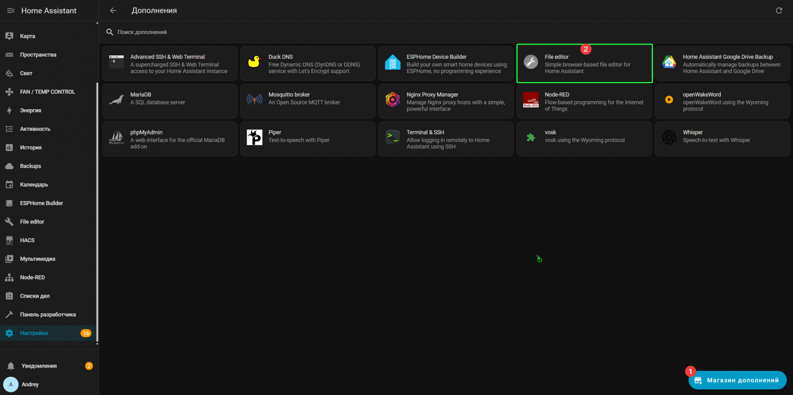Click the Настройки gear icon
Image resolution: width=793 pixels, height=395 pixels.
click(9, 333)
